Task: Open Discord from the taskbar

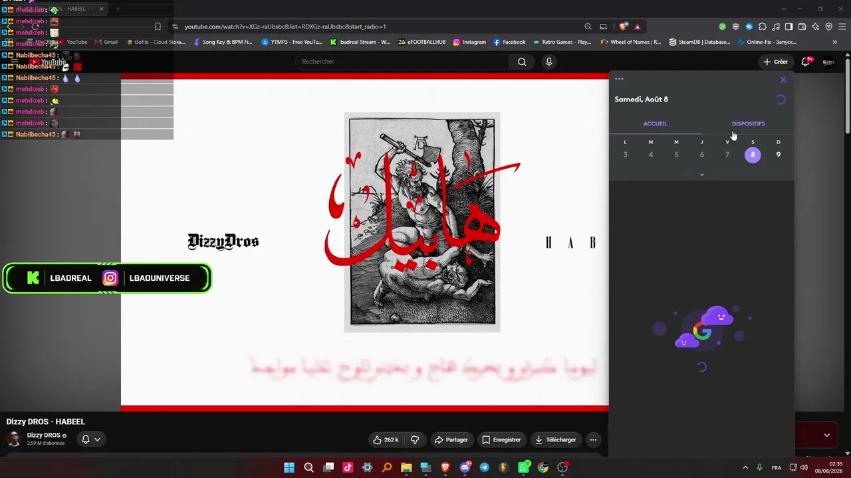Action: point(465,467)
